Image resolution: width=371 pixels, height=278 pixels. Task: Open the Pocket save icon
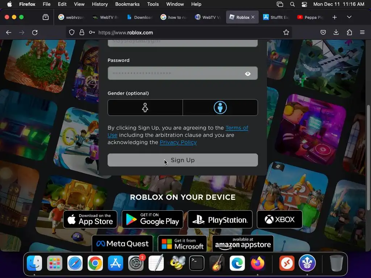click(x=323, y=32)
